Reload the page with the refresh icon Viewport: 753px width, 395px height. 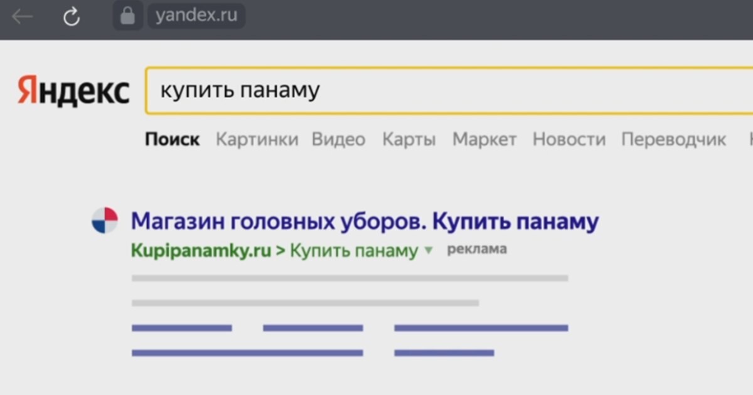(72, 17)
